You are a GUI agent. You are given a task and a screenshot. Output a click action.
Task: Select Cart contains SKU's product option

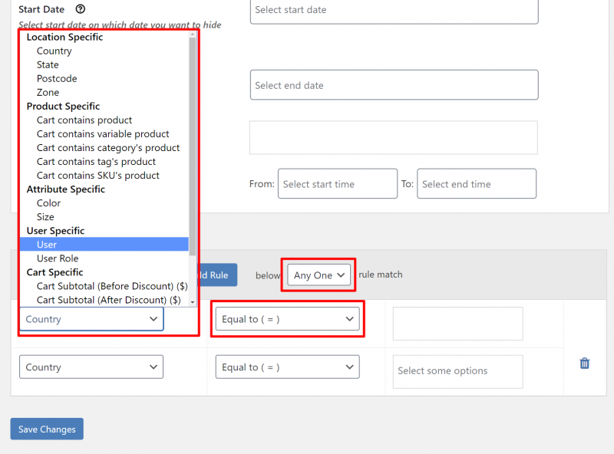tap(104, 176)
